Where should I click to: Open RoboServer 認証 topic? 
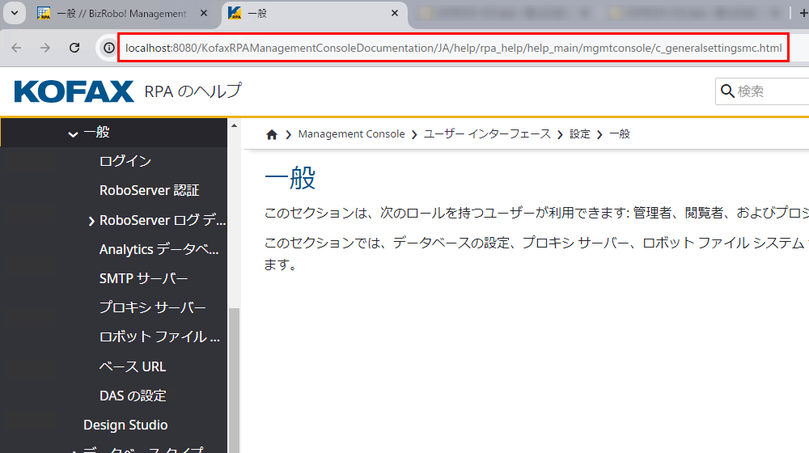(149, 190)
